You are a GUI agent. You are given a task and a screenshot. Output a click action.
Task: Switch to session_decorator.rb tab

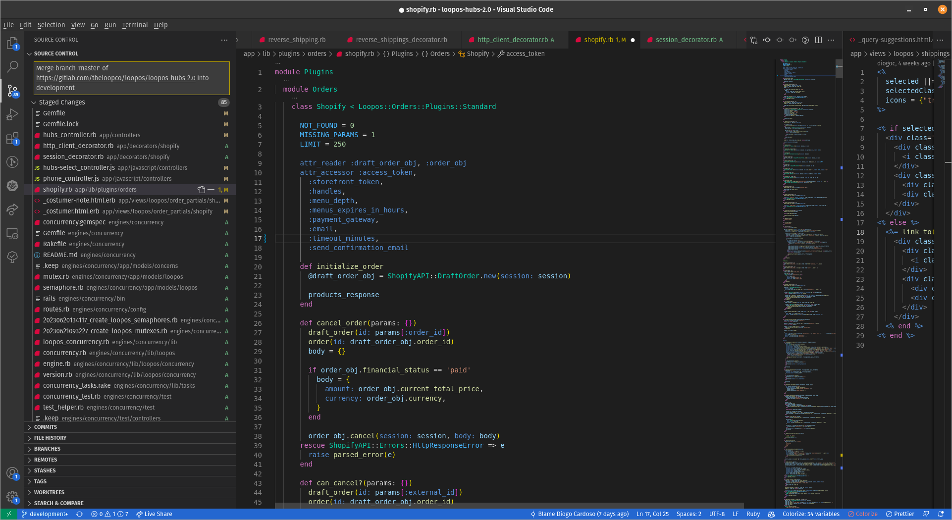point(688,40)
